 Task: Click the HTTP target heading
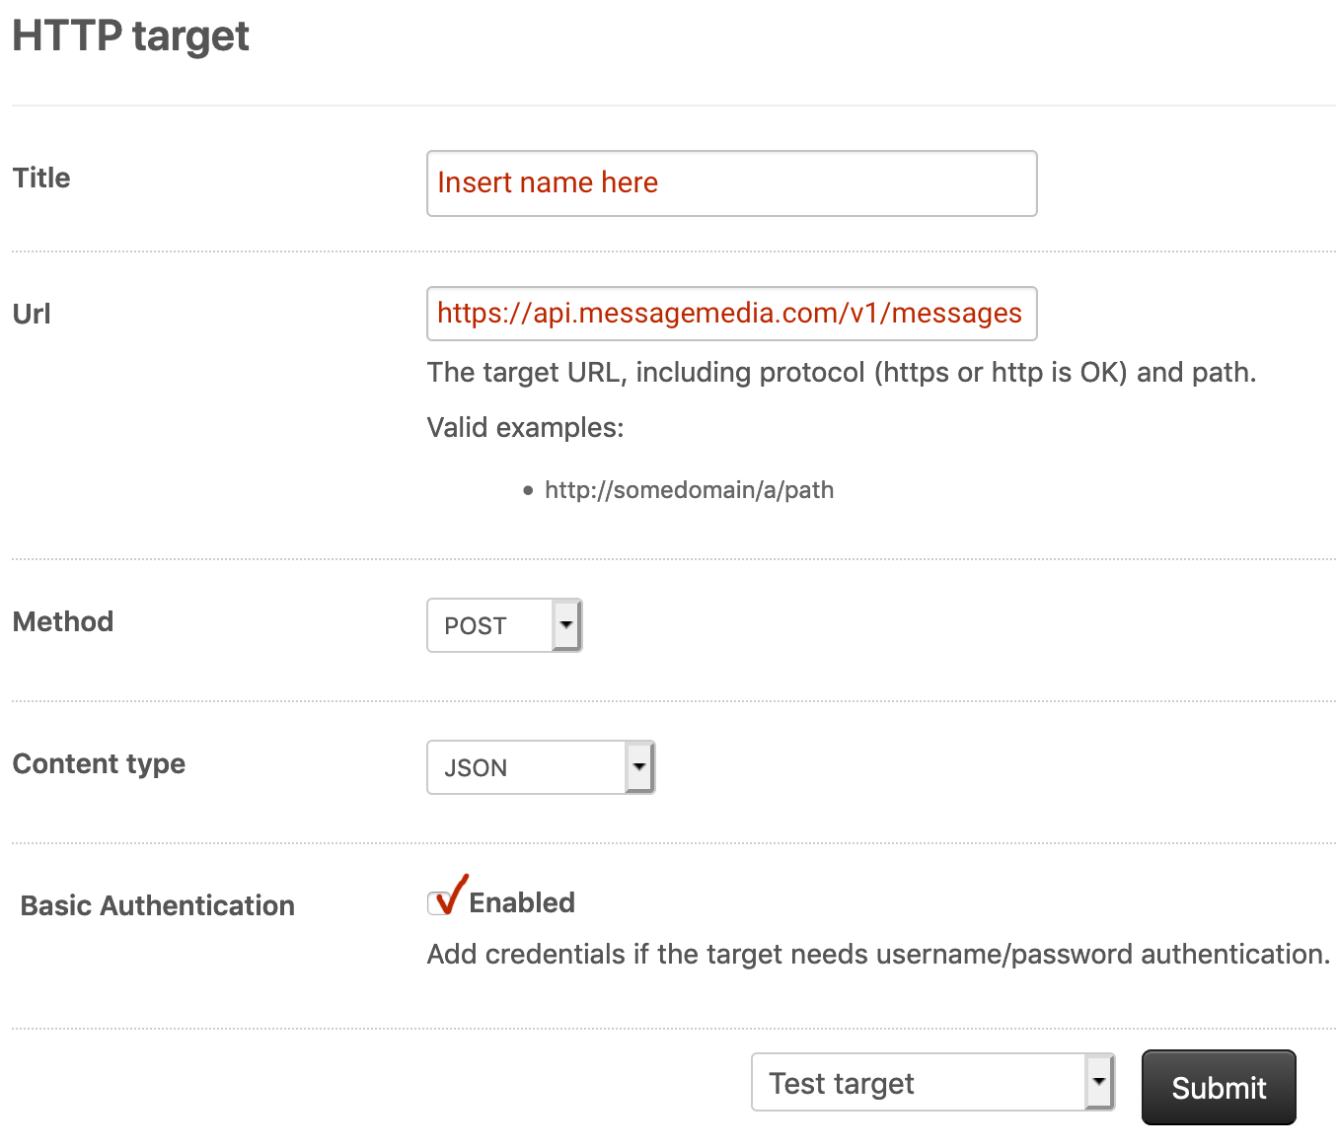(x=129, y=36)
